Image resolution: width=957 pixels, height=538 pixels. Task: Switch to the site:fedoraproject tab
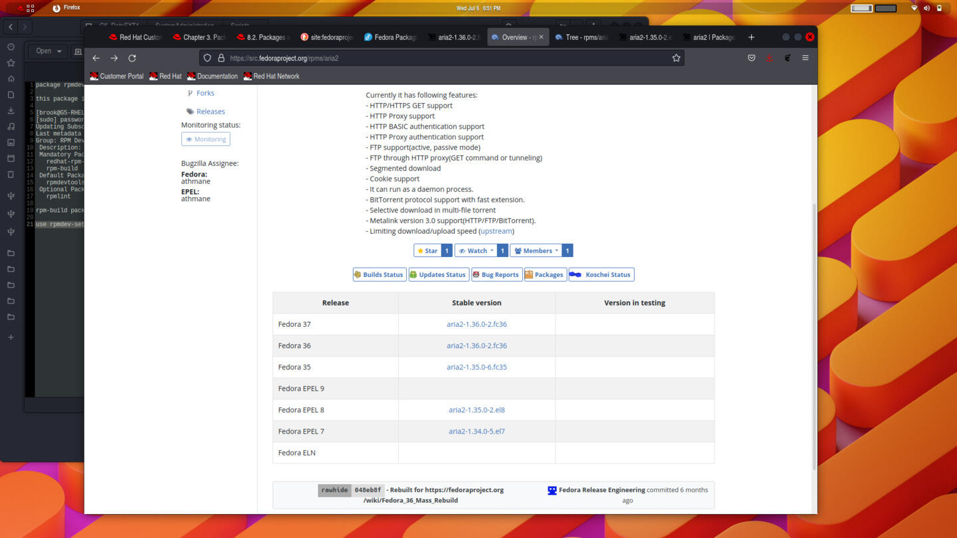328,37
